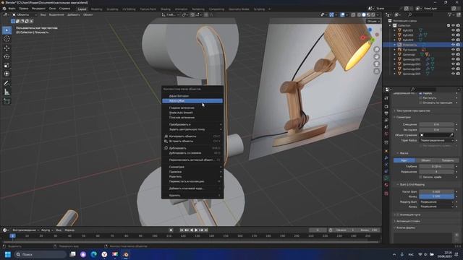Select the Scale tool in left toolbar
463x260 pixels.
coord(7,65)
